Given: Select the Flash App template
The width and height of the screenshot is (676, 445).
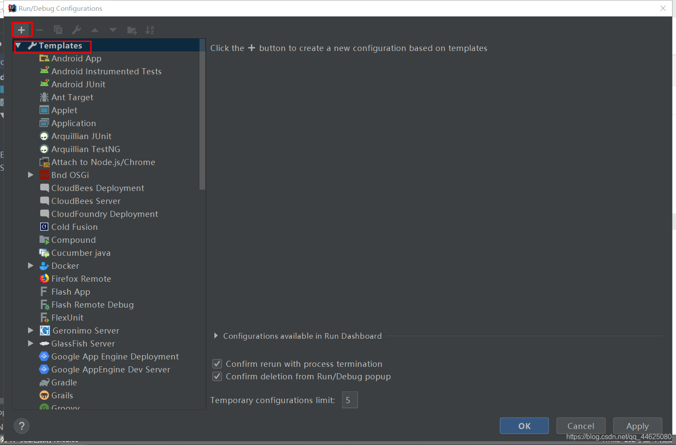Looking at the screenshot, I should pos(71,292).
